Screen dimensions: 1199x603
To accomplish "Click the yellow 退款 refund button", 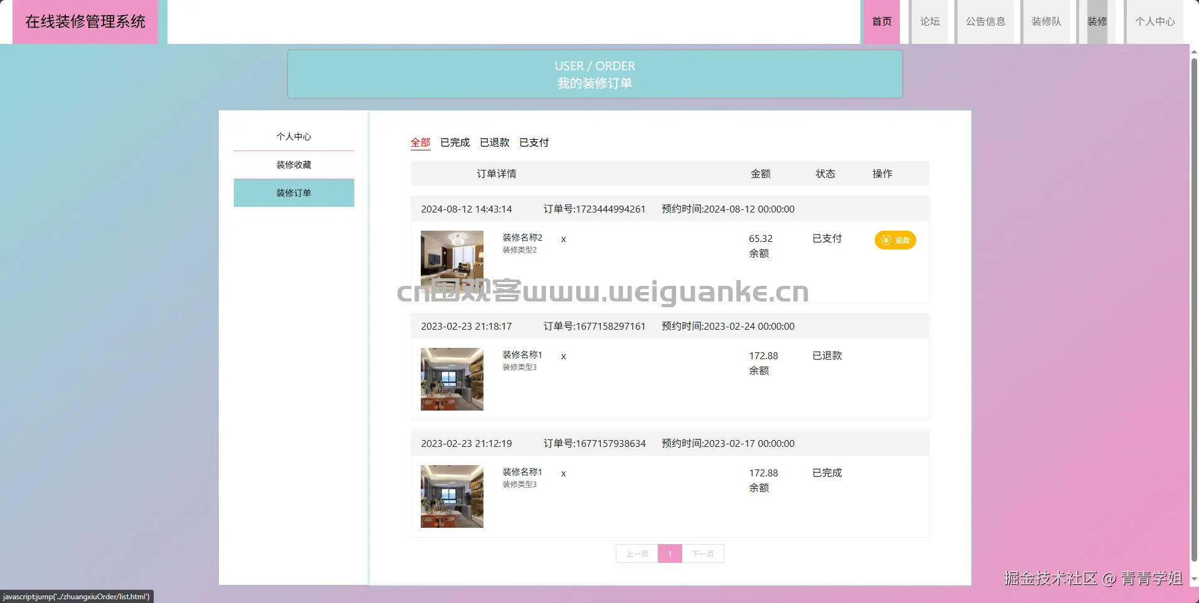I will 895,240.
